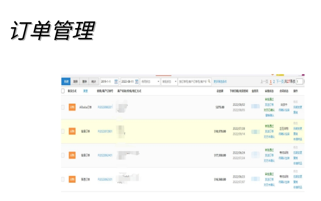Go to previous page 上一页
The width and height of the screenshot is (321, 201).
[x=264, y=81]
